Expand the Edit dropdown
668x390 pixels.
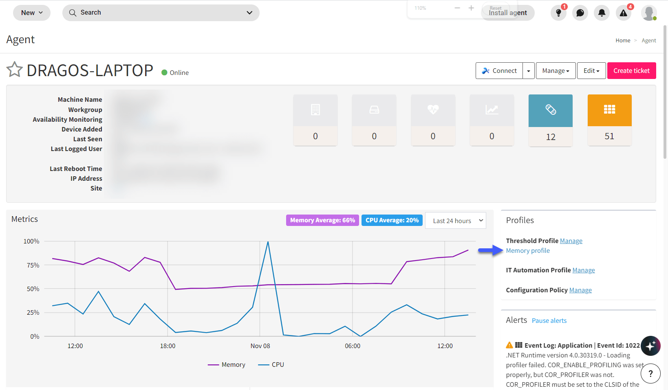[591, 70]
